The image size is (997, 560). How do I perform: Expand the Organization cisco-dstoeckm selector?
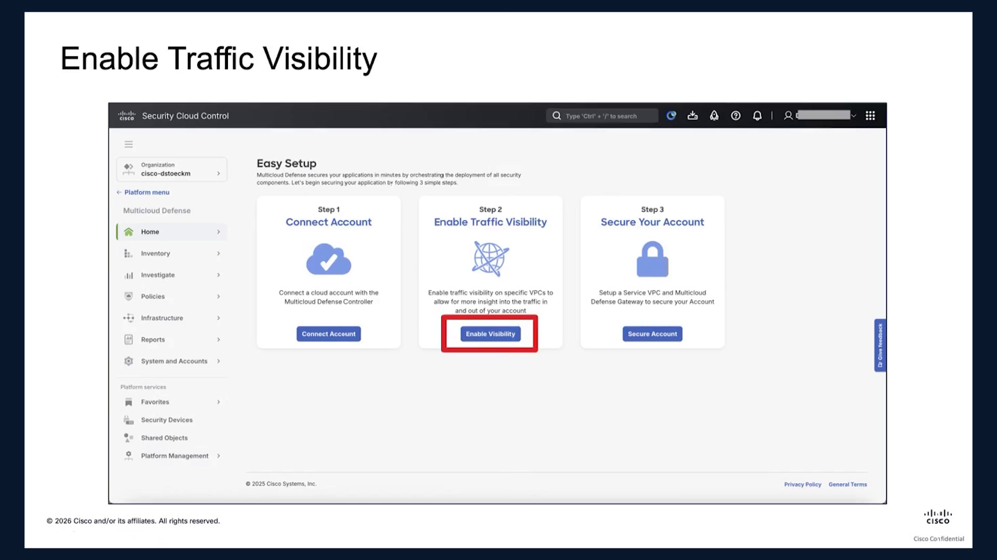[x=172, y=169]
